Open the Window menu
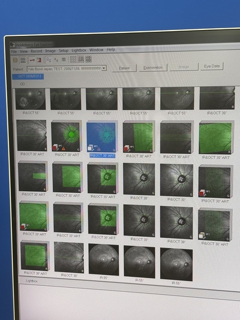240x320 pixels. [x=97, y=50]
